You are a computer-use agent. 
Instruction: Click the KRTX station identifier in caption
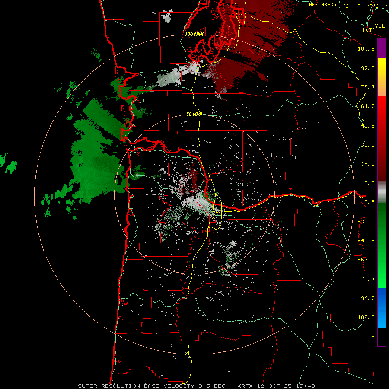245,386
